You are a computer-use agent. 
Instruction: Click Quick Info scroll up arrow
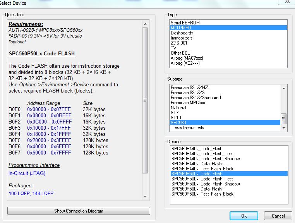(145, 24)
